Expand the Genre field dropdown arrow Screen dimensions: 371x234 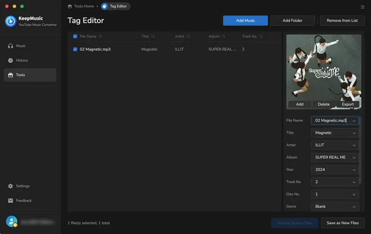point(354,207)
